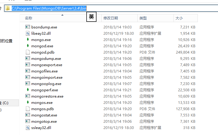The height and width of the screenshot is (135, 218).
Task: Select the file name mongostat.exe
Action: [44, 115]
